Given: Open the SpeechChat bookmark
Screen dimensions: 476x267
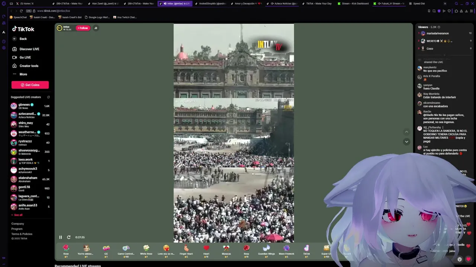Looking at the screenshot, I should pos(18,17).
